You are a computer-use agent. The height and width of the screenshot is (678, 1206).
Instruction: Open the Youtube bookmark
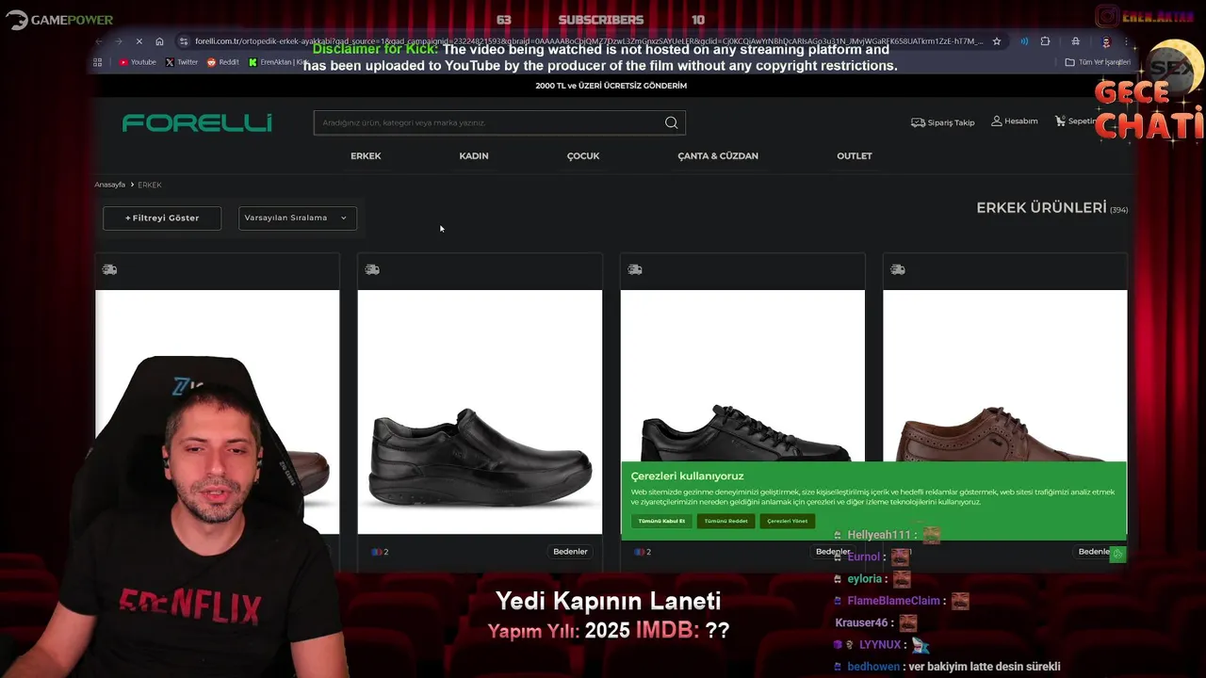[x=138, y=62]
